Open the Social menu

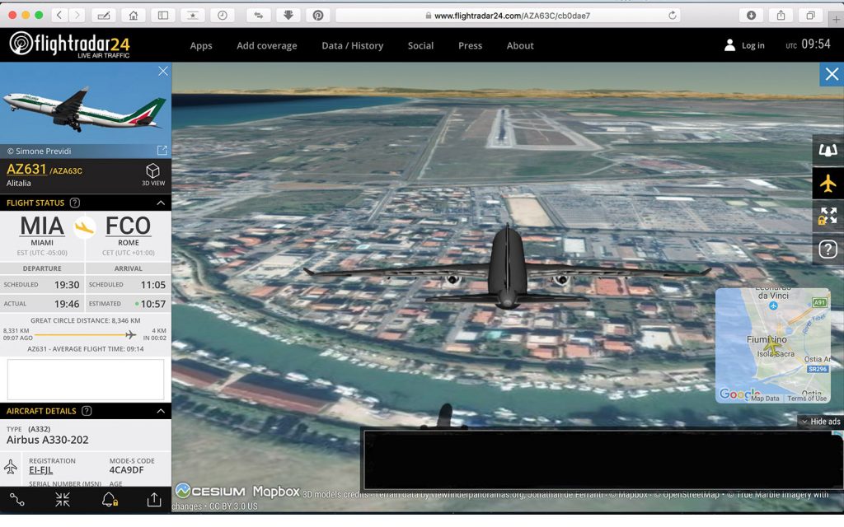coord(420,46)
